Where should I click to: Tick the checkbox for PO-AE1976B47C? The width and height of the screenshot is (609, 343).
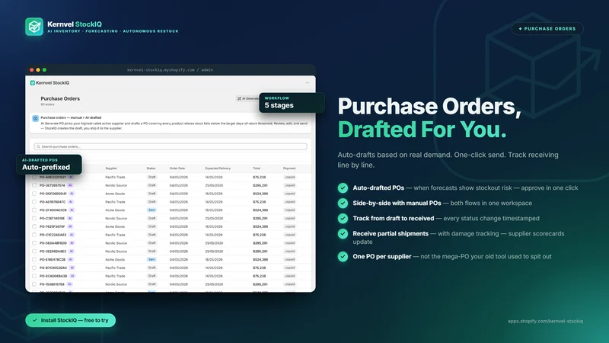[x=34, y=202]
